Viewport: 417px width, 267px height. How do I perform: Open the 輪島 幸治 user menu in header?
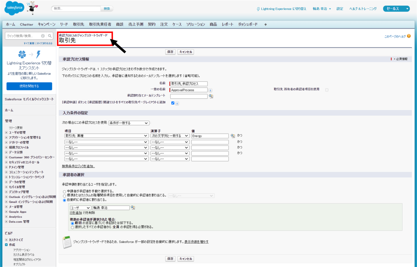pyautogui.click(x=321, y=9)
